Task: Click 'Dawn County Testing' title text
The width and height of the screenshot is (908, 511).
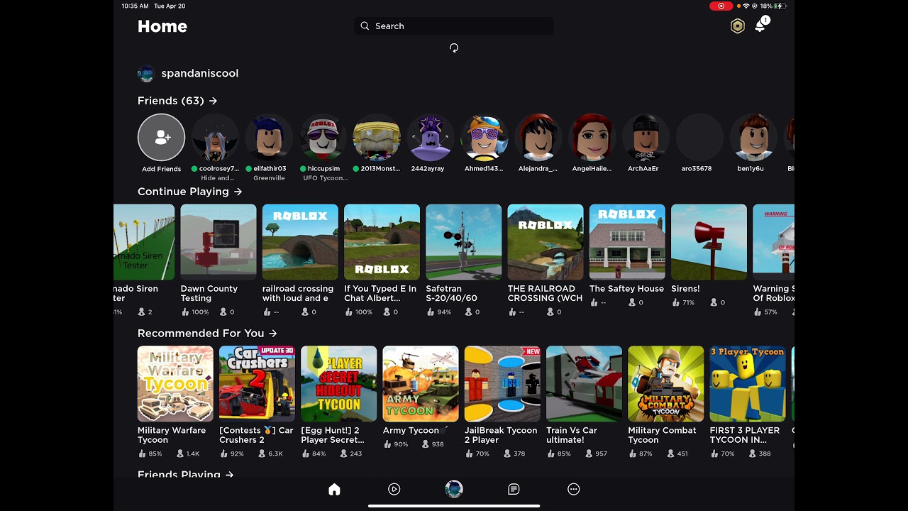Action: (209, 293)
